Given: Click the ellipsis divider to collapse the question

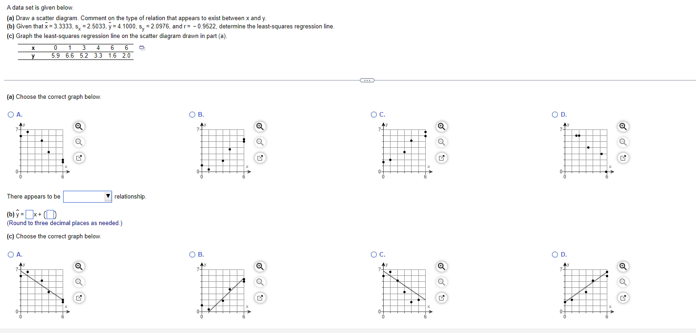Looking at the screenshot, I should (367, 80).
